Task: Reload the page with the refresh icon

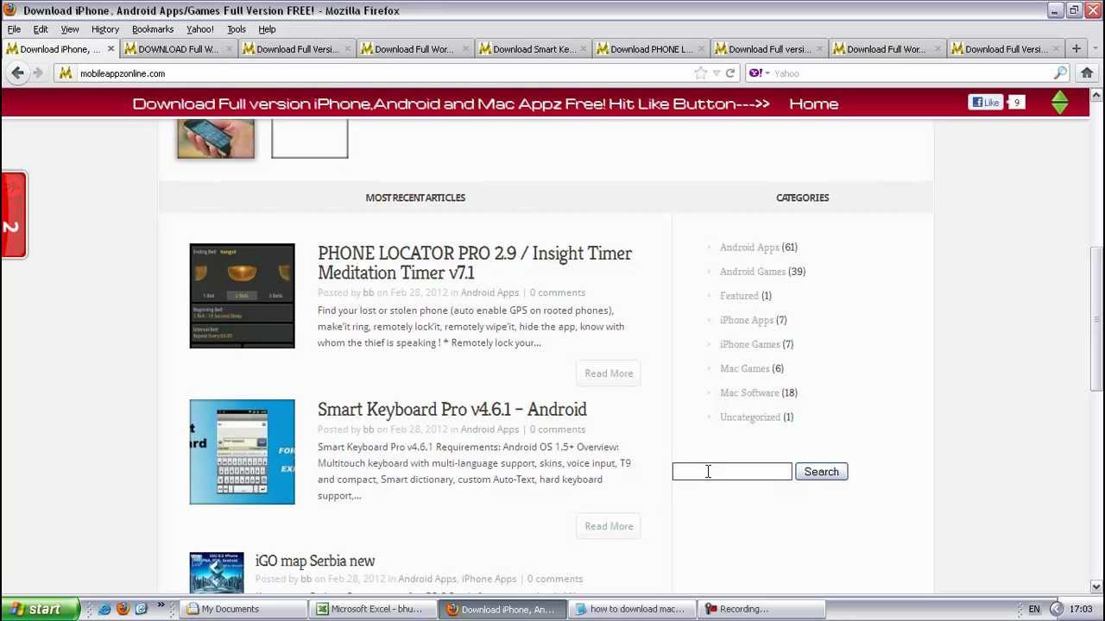Action: (730, 73)
